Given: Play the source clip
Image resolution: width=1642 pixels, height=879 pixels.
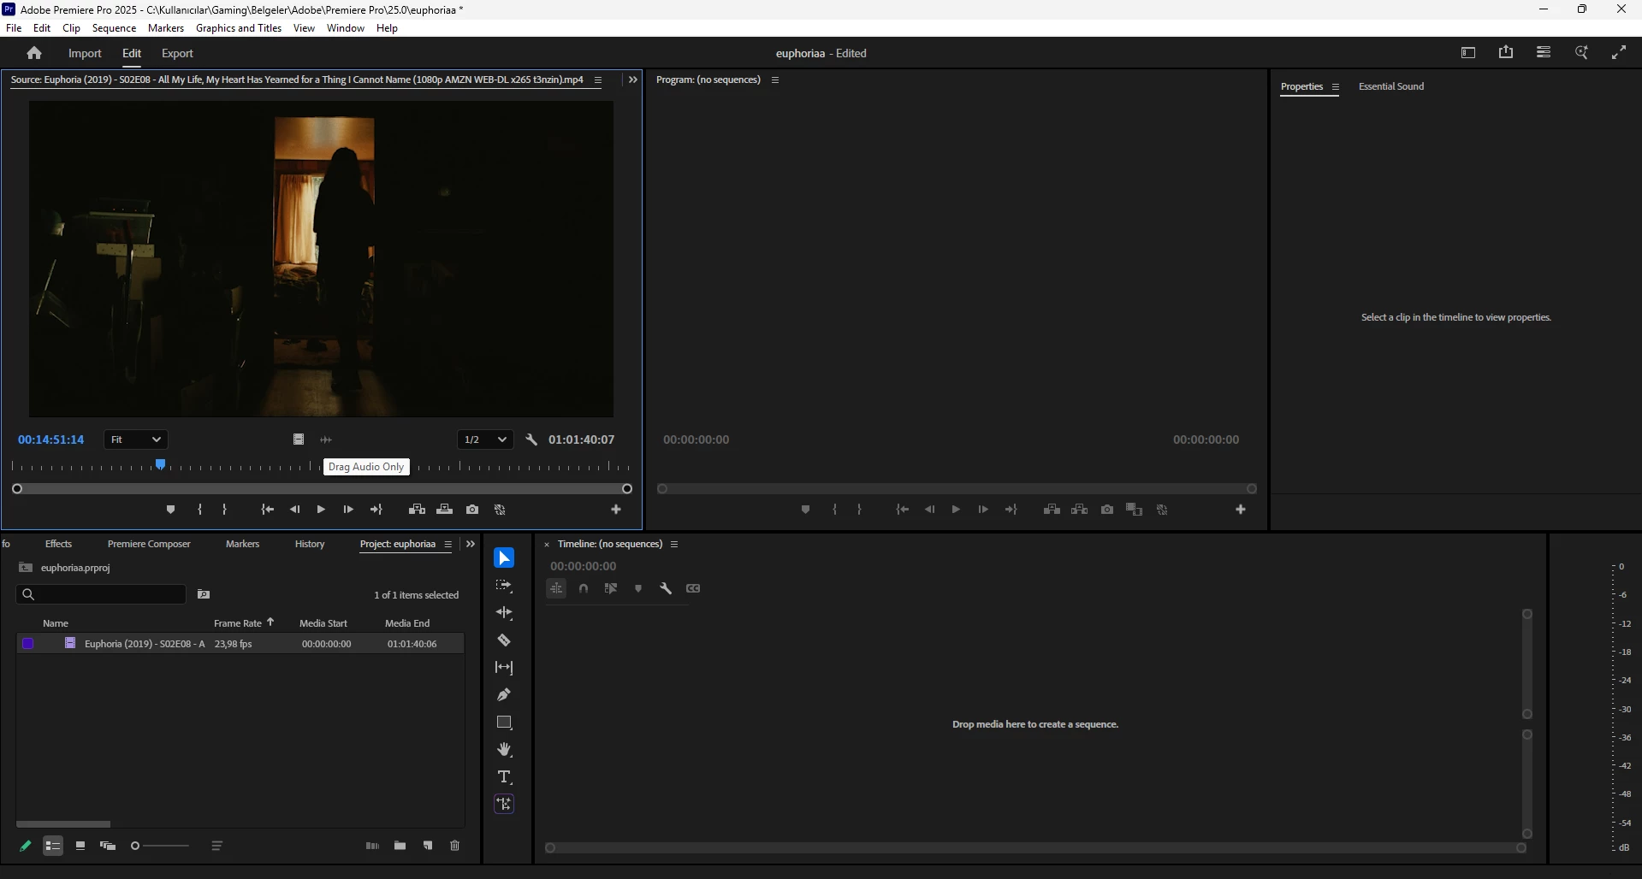Looking at the screenshot, I should point(321,510).
